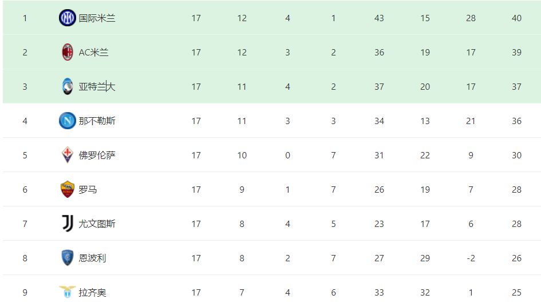Click the Atalanta team logo

click(x=68, y=86)
